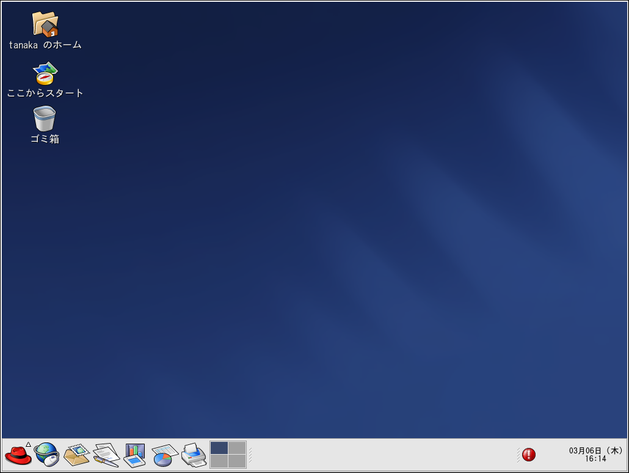Open the print manager printer icon
The image size is (629, 473).
pos(194,455)
